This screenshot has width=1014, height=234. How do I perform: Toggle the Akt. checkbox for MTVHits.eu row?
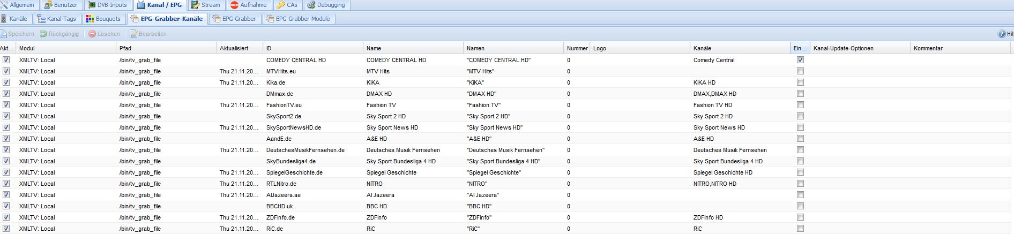(6, 71)
